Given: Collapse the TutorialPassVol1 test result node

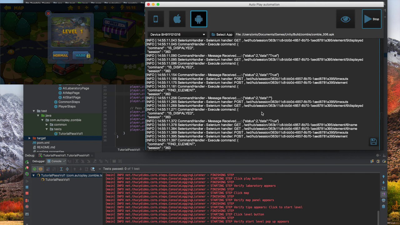Looking at the screenshot, I should [x=34, y=175].
